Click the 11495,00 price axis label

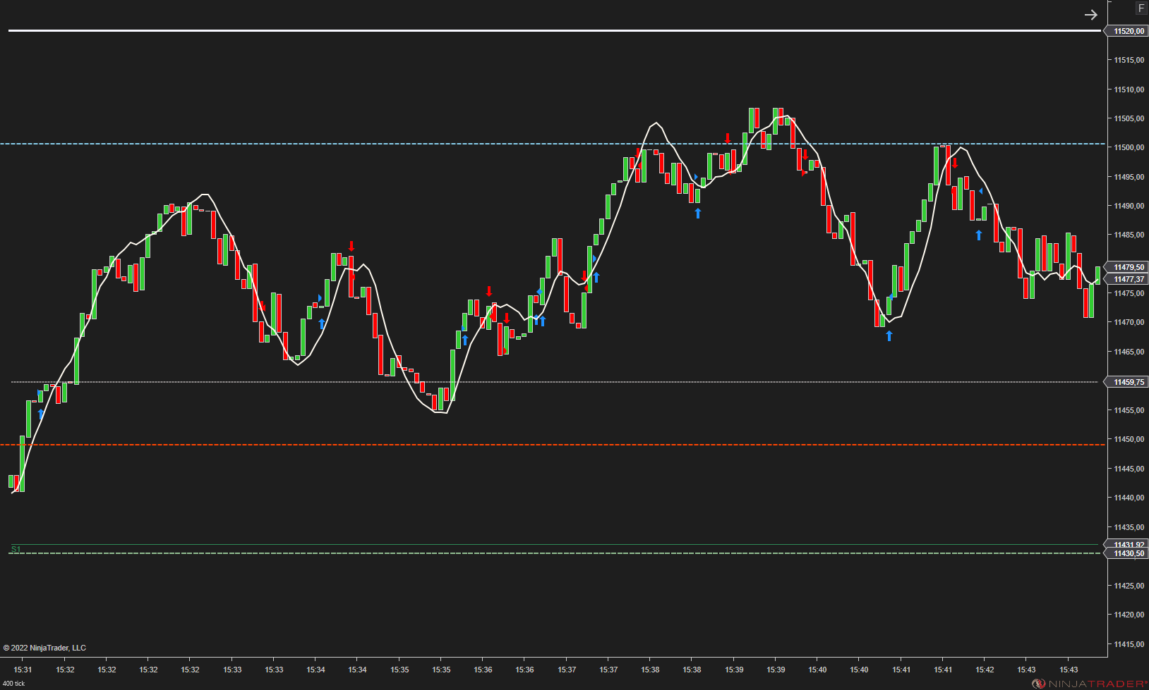pyautogui.click(x=1129, y=177)
